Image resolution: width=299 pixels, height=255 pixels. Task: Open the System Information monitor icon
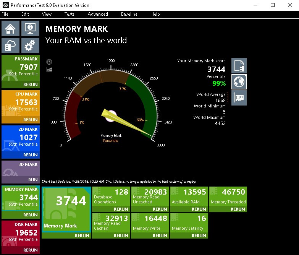click(30, 28)
